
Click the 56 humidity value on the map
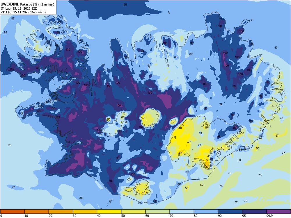point(258,149)
